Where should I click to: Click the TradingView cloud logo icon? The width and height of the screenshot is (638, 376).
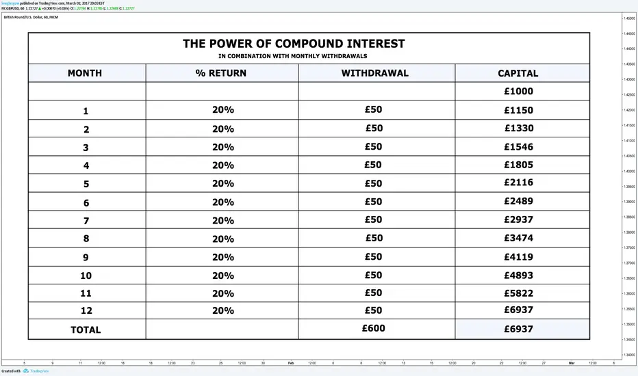(25, 371)
